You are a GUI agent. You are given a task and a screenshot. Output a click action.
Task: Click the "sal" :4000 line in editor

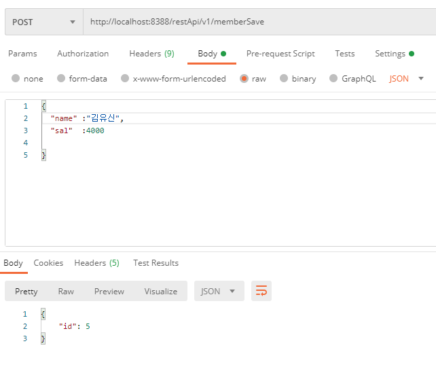click(x=77, y=130)
